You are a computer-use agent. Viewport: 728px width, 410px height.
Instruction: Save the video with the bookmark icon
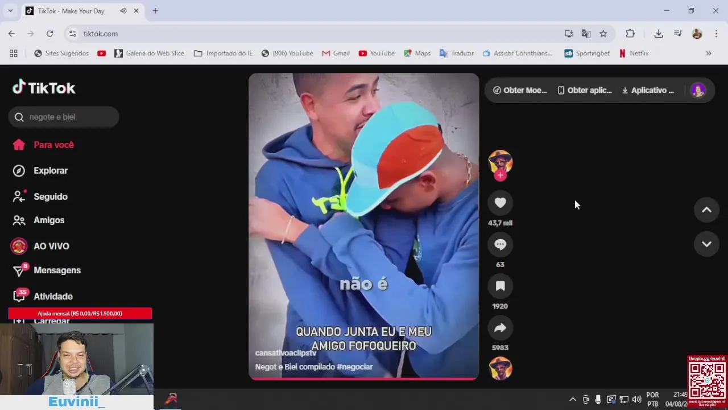tap(500, 286)
